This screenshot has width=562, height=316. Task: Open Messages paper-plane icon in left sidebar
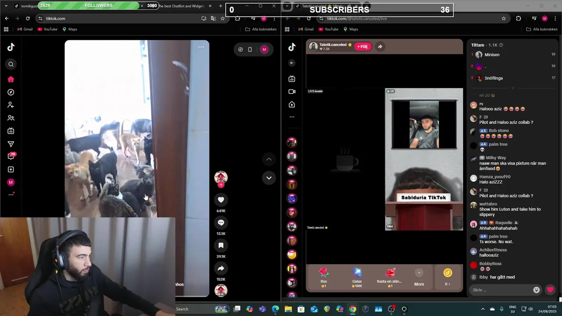click(x=11, y=144)
